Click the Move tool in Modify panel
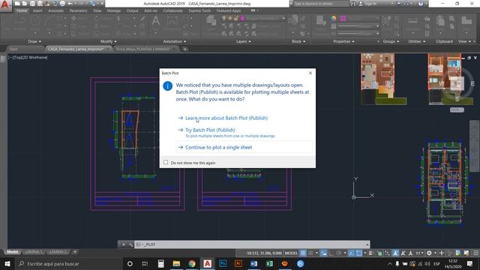This screenshot has width=480, height=270. click(x=73, y=18)
